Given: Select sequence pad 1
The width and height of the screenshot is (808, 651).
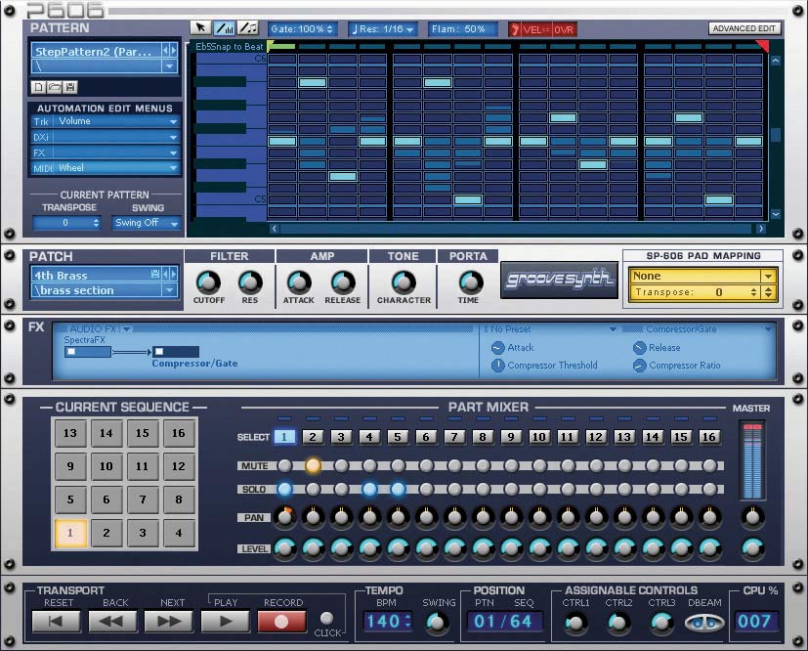Looking at the screenshot, I should (70, 533).
